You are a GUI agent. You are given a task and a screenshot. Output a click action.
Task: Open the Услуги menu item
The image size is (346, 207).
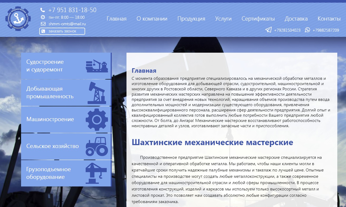(x=223, y=19)
